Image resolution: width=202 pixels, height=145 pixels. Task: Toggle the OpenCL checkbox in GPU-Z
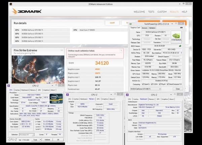coord(143,84)
